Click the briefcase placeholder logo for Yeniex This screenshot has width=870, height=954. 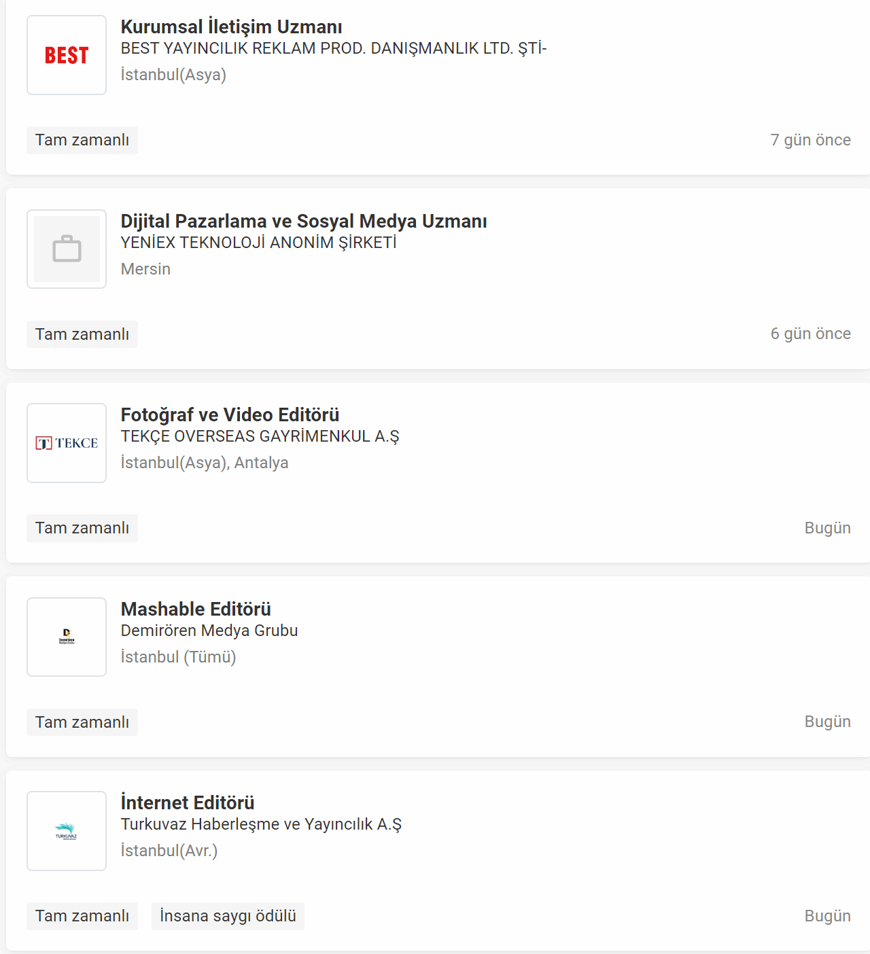point(67,249)
